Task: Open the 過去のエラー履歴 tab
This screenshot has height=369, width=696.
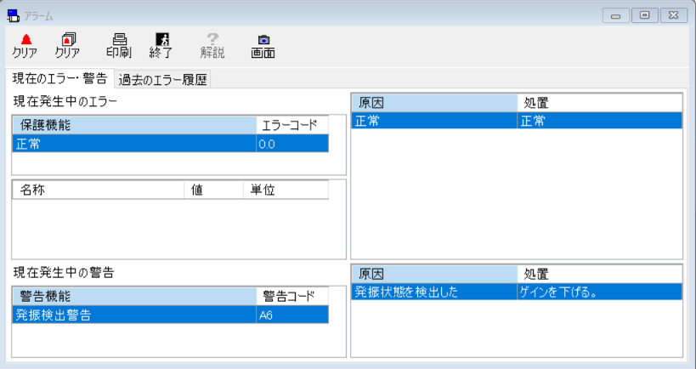Action: tap(163, 80)
